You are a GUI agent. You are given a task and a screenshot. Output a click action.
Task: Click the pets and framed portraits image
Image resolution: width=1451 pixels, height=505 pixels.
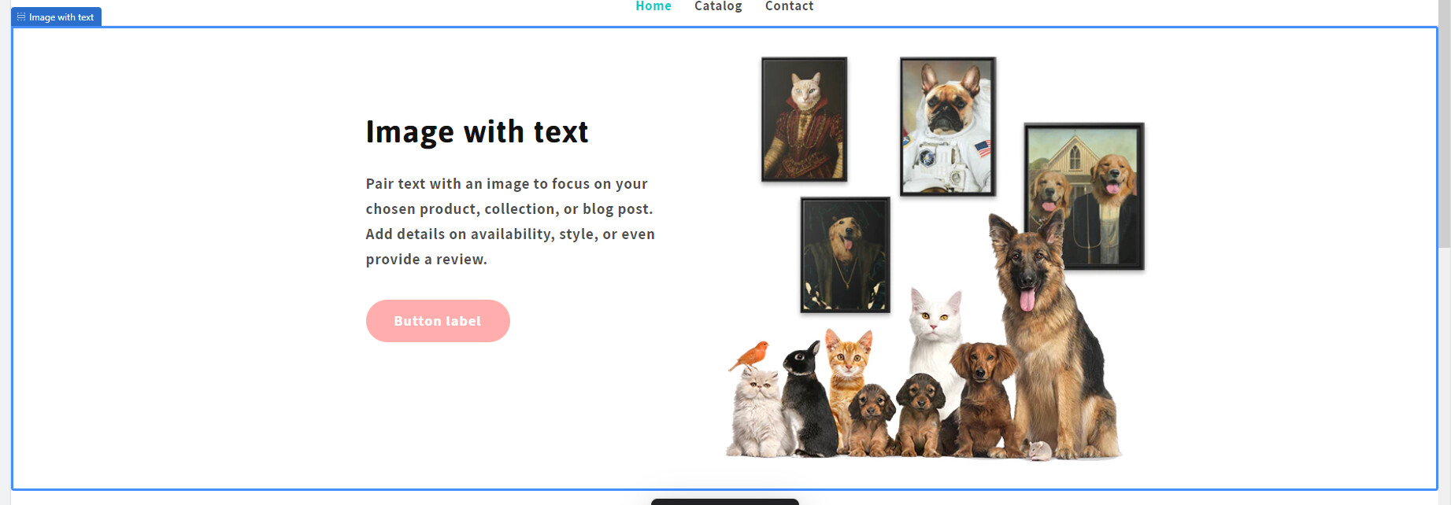click(x=935, y=259)
